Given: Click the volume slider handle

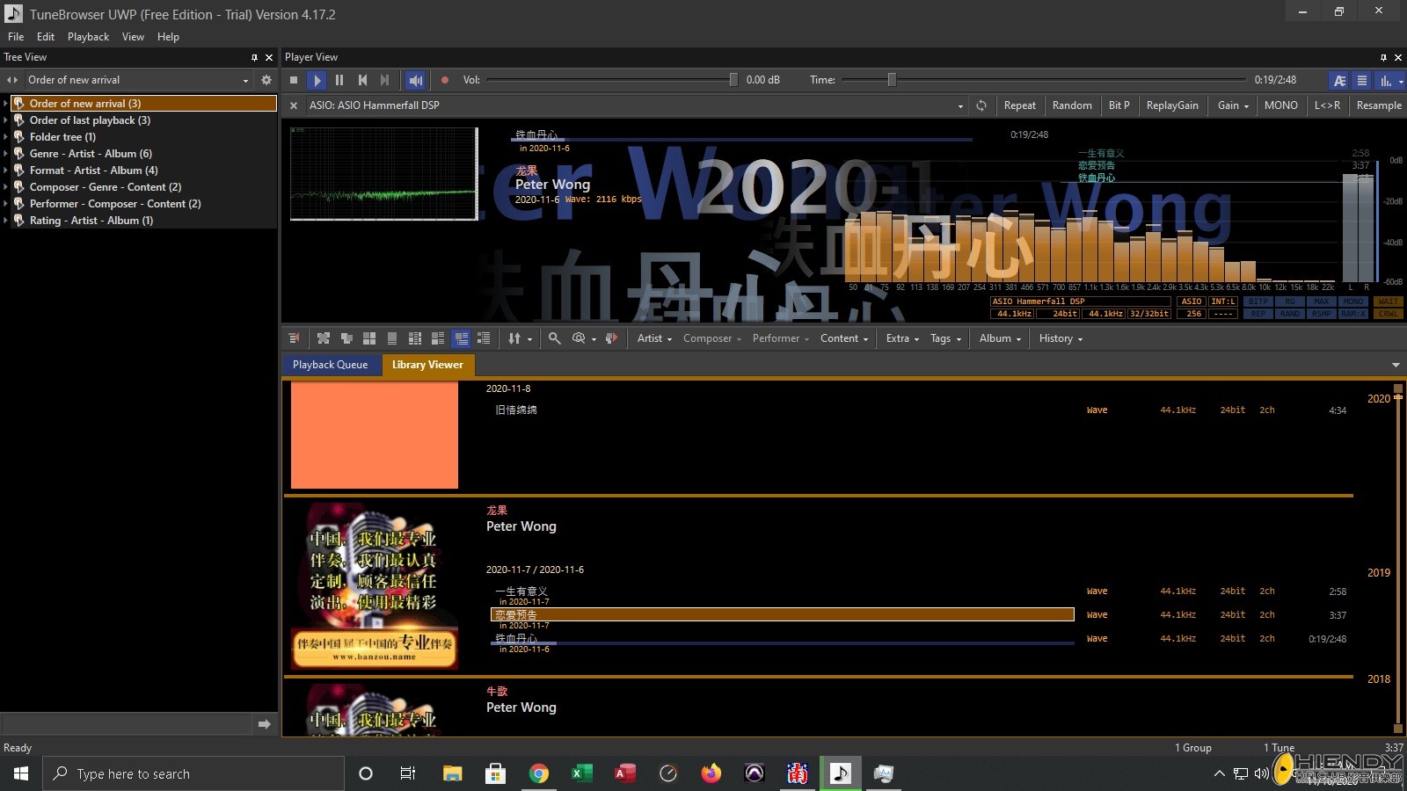Looking at the screenshot, I should pyautogui.click(x=733, y=80).
